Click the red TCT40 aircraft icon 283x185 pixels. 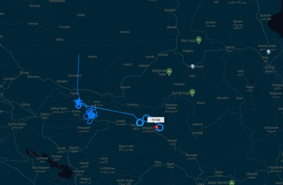point(156,127)
